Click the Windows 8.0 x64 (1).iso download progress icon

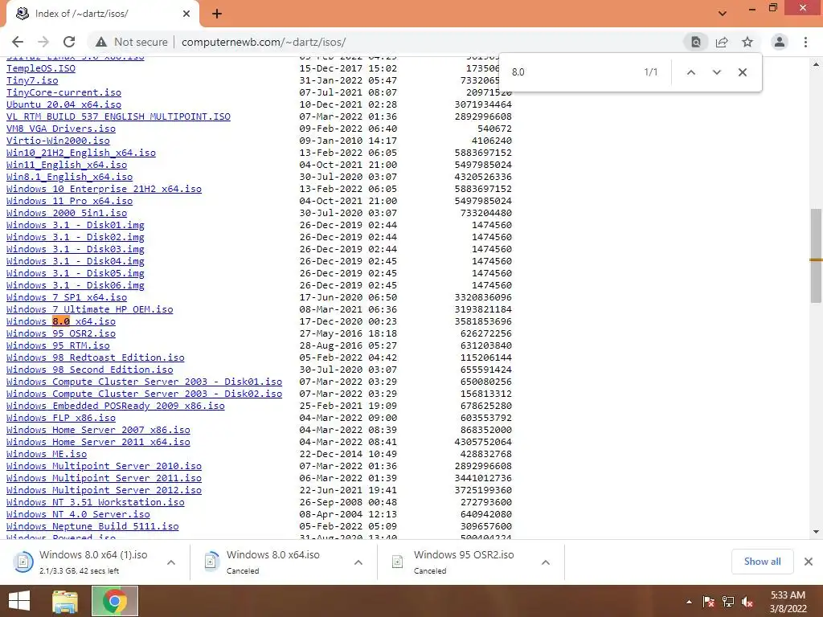click(23, 562)
